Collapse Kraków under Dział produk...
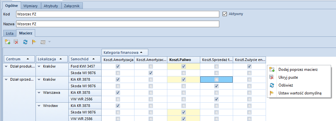This screenshot has width=336, height=121. (39, 66)
